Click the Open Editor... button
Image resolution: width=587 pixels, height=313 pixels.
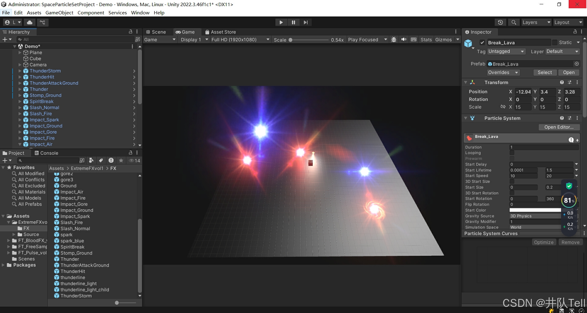pos(559,127)
